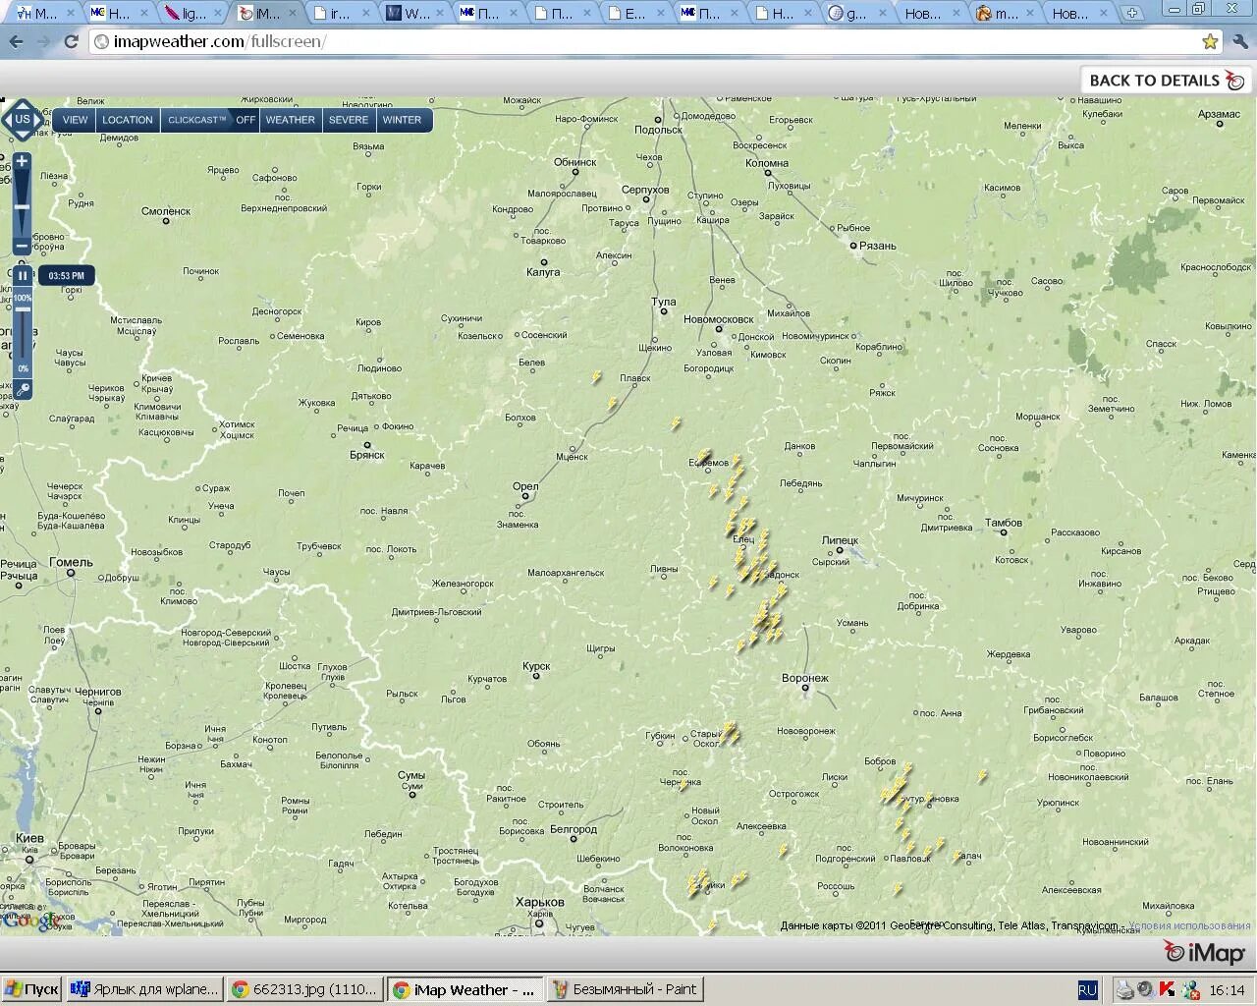
Task: Click the Брянск city label
Action: [367, 455]
